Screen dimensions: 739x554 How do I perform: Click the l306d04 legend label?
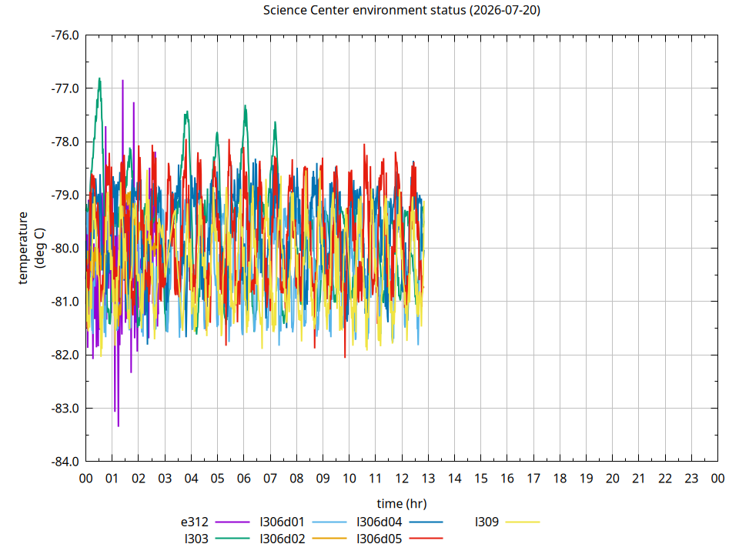coord(380,522)
